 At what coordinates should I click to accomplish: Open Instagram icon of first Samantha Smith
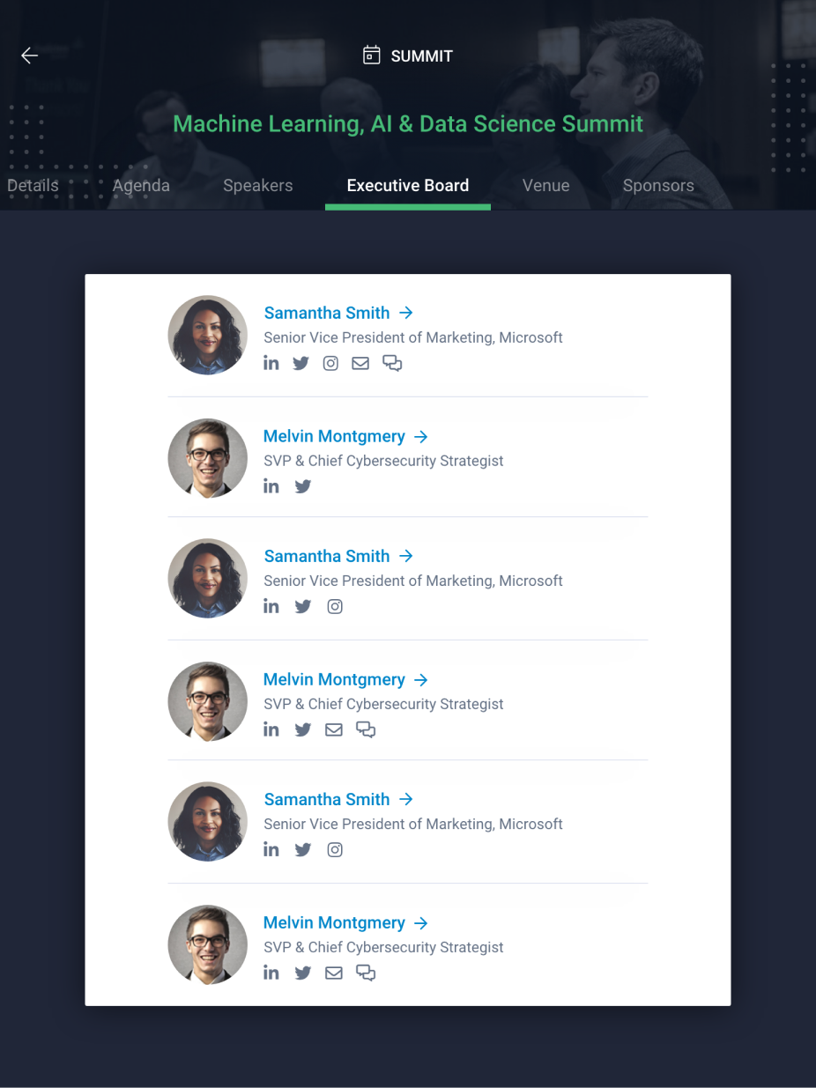(x=330, y=363)
